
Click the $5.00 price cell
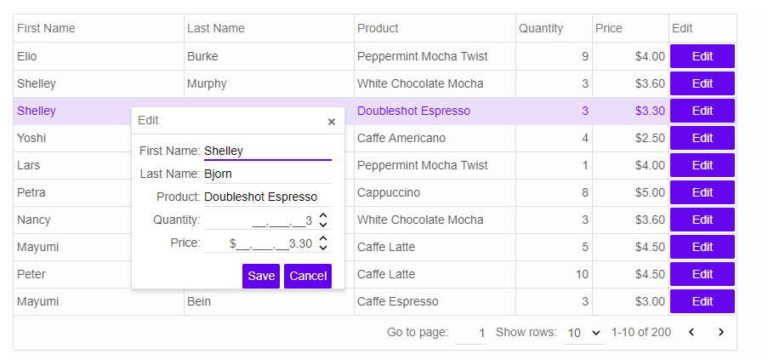coord(630,192)
